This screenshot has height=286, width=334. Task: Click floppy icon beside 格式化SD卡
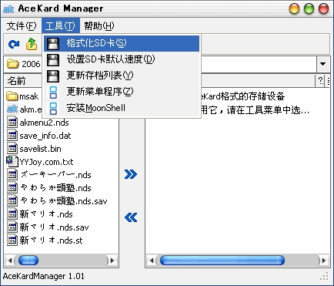click(x=53, y=44)
